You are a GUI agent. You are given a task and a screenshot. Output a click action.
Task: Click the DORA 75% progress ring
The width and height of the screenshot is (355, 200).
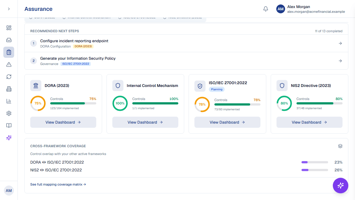point(38,103)
